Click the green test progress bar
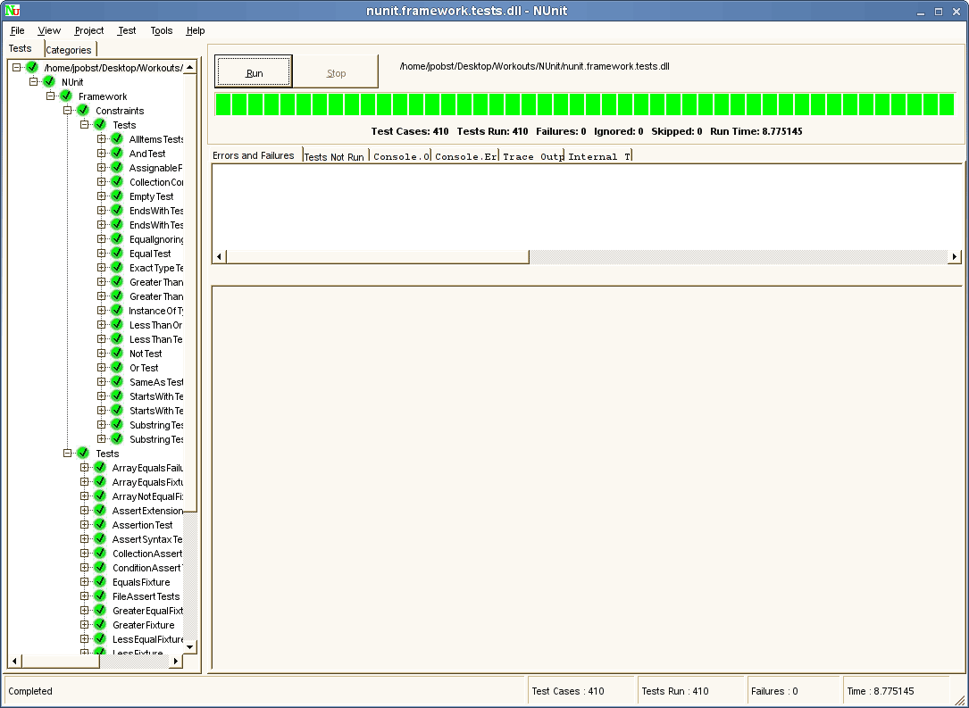969x708 pixels. [x=585, y=104]
